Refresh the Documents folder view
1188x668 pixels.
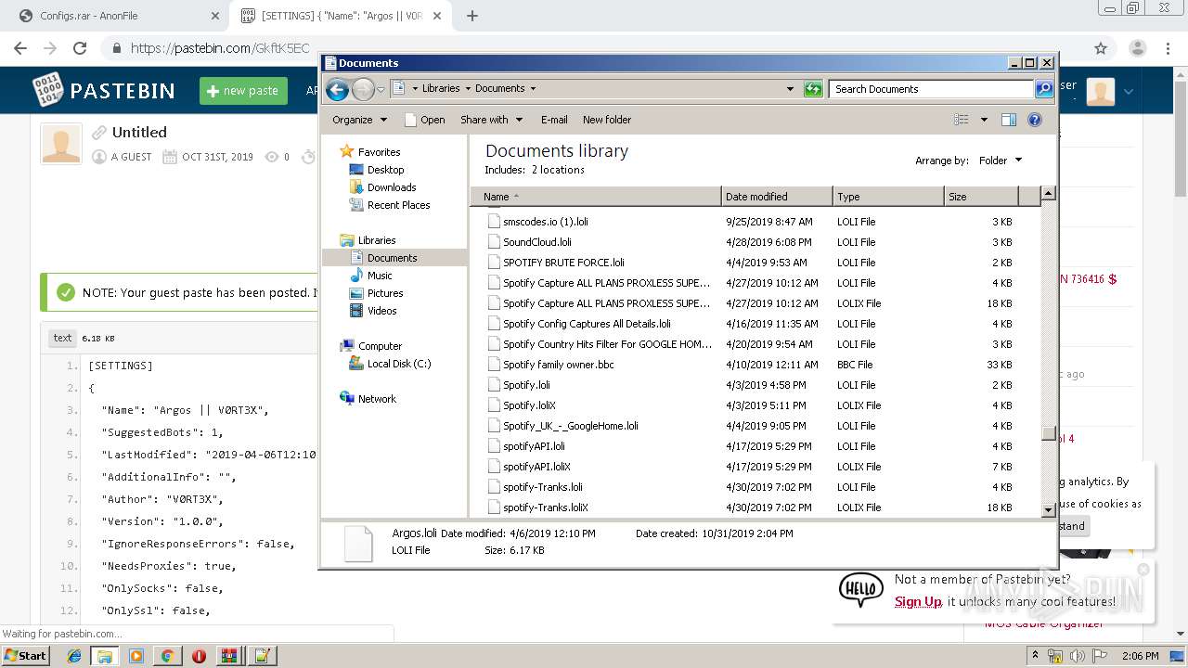(813, 89)
